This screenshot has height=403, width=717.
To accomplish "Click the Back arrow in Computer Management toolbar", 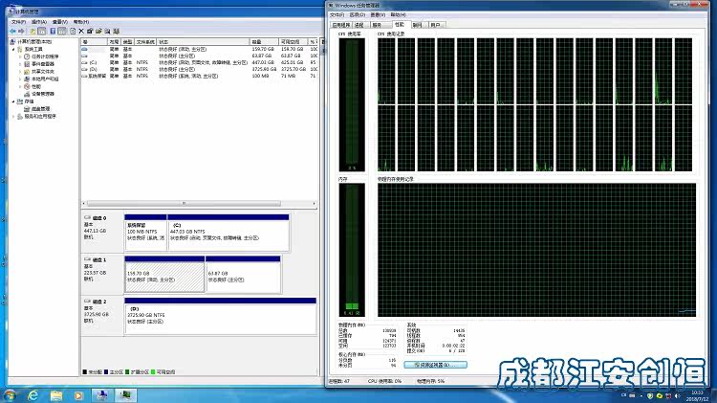I will 12,32.
